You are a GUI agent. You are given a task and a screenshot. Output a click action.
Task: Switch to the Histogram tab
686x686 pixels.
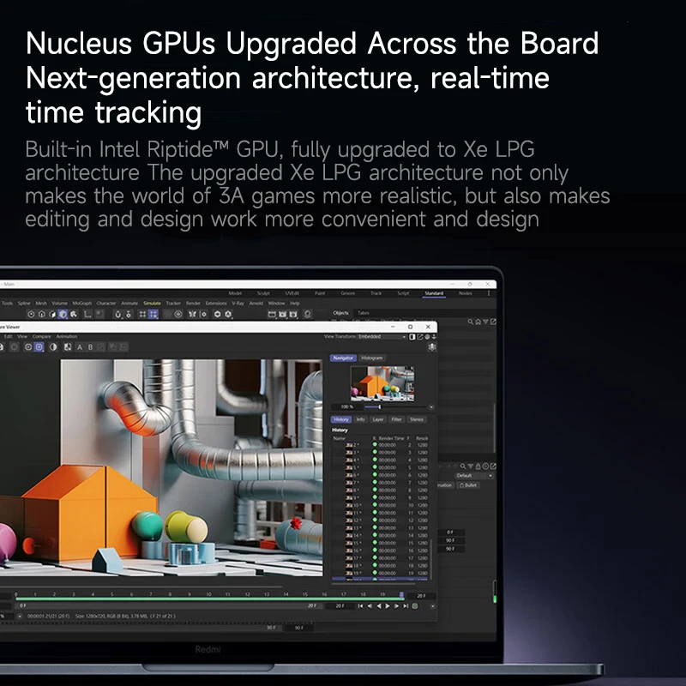[372, 358]
